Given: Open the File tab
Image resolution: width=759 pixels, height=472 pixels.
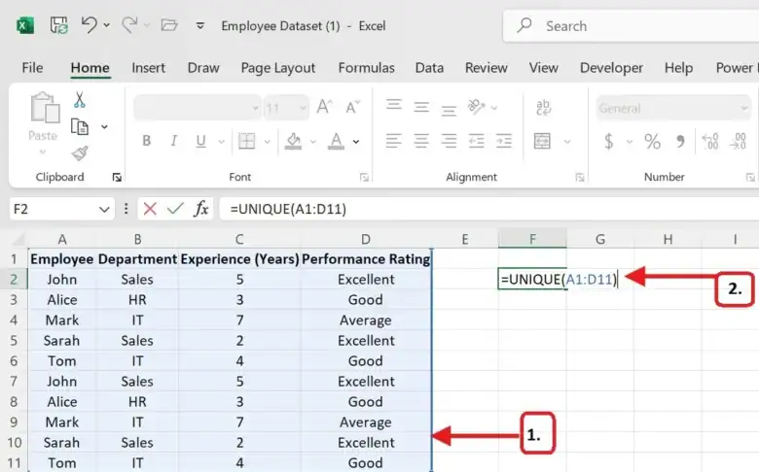Looking at the screenshot, I should pos(32,68).
